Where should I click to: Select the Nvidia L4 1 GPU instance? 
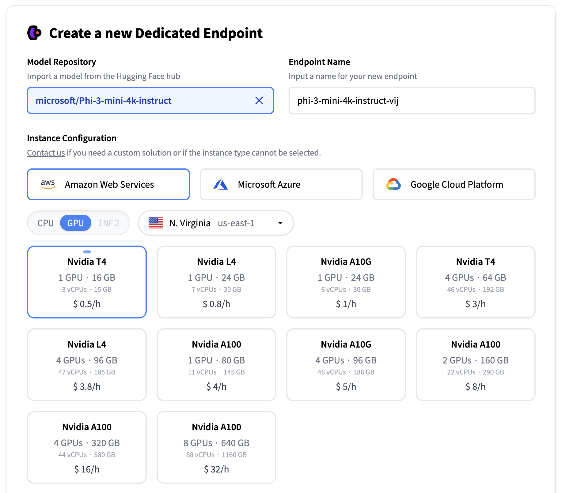tap(216, 282)
